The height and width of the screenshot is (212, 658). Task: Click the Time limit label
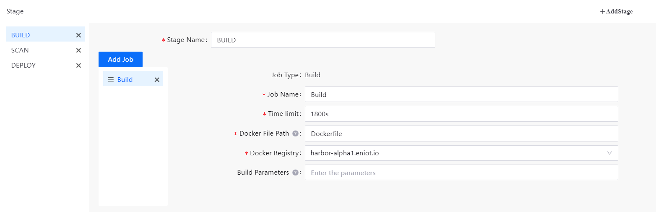tap(284, 114)
